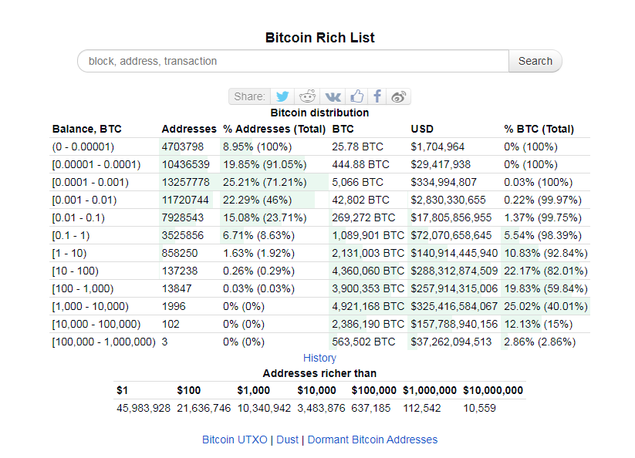Select value 10,559 under $10,000,000
The image size is (635, 458).
click(x=479, y=409)
